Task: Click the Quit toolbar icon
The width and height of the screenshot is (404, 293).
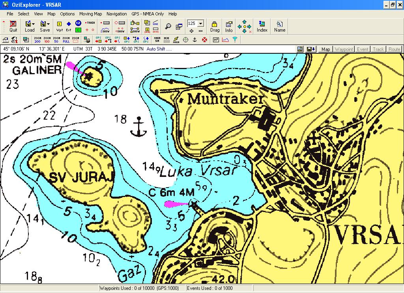Action: click(13, 26)
